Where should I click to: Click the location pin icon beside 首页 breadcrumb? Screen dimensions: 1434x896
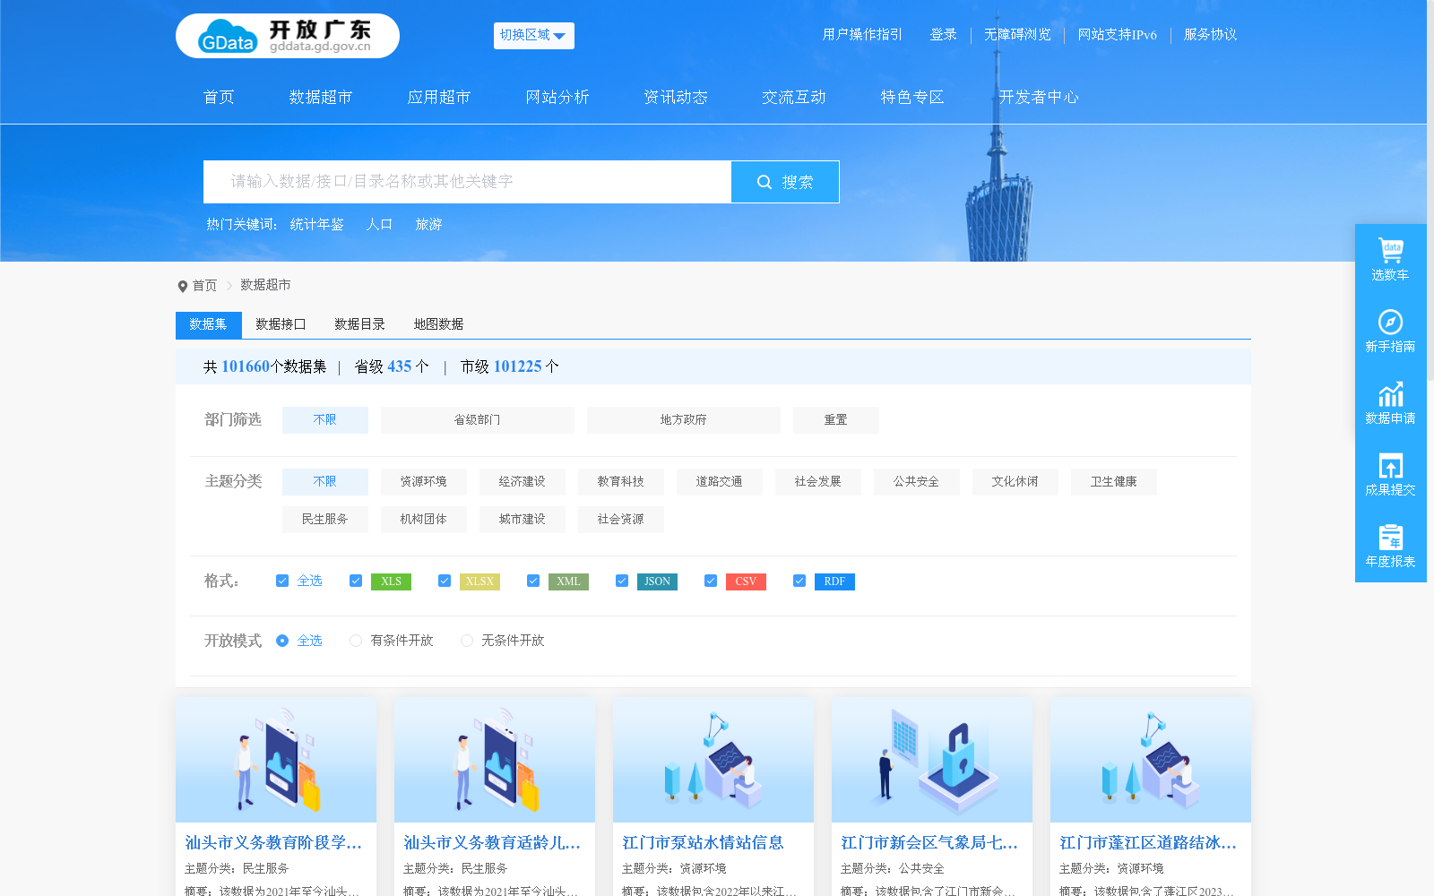(181, 285)
